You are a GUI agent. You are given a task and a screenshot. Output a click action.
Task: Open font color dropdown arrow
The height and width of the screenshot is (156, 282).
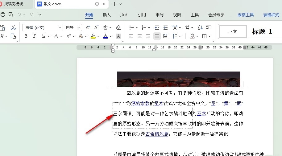(x=110, y=36)
